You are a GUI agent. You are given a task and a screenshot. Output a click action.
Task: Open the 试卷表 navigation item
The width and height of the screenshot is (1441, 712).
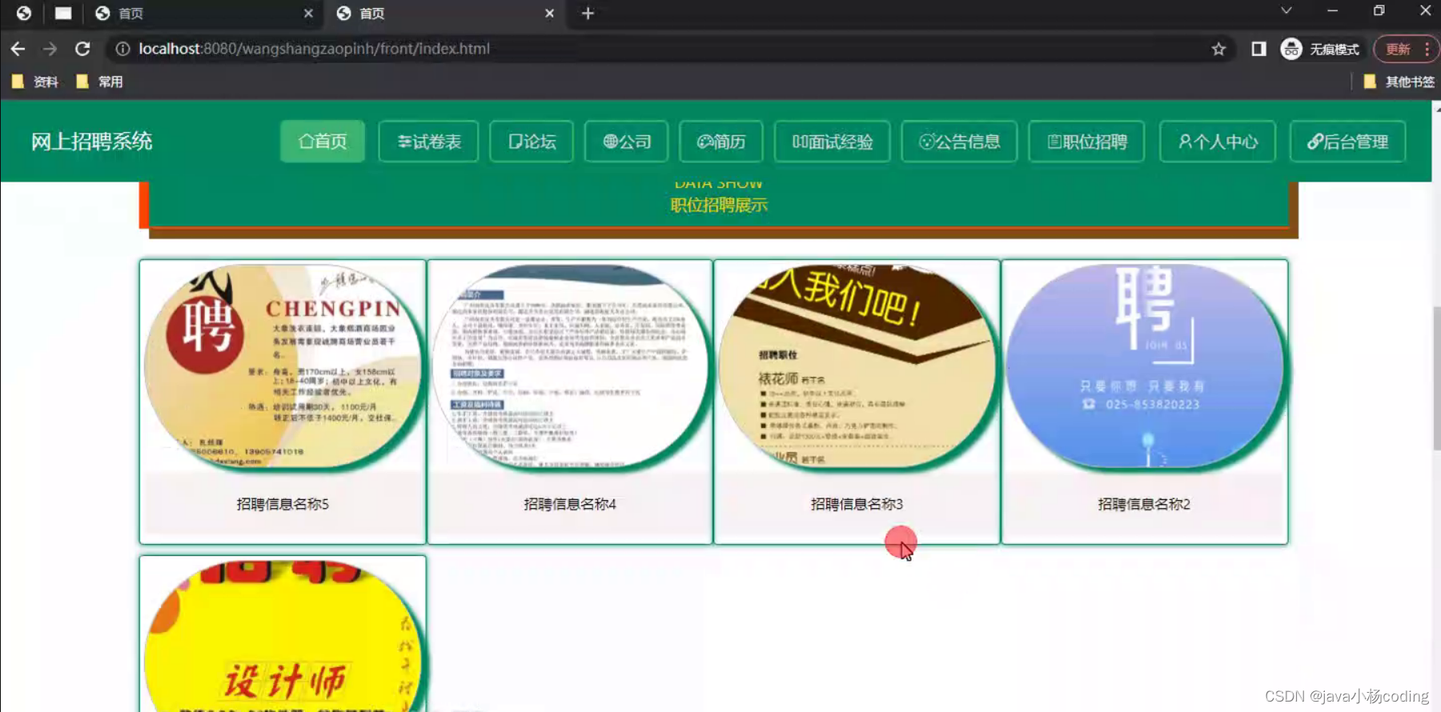pos(428,142)
